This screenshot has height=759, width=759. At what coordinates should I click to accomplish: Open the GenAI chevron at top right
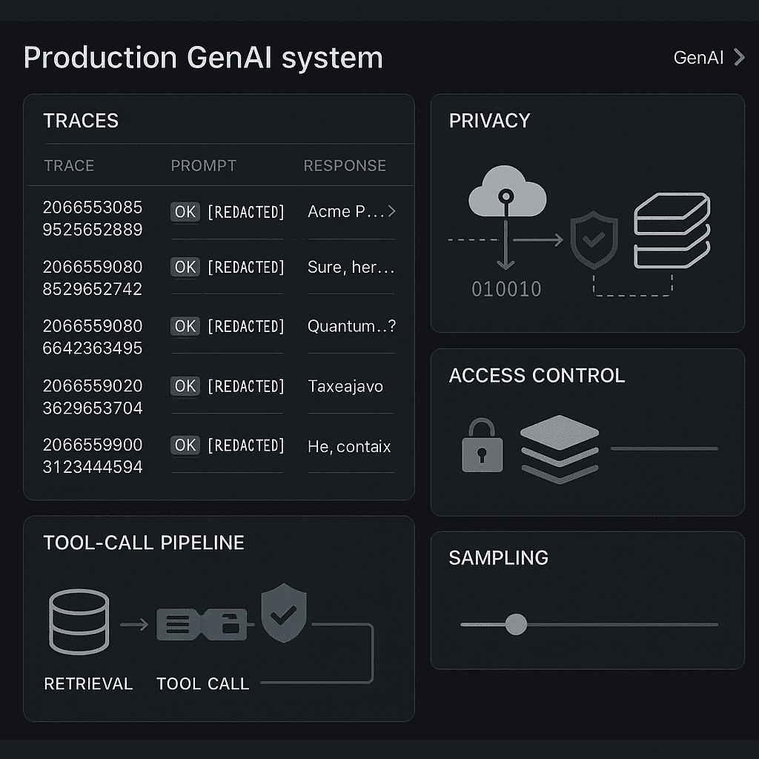point(739,57)
